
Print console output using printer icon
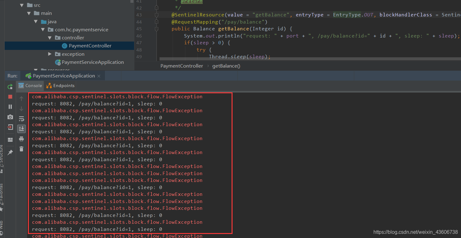point(21,139)
